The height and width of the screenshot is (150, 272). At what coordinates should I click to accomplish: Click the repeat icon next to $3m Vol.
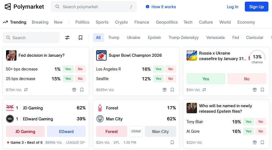click(x=204, y=90)
